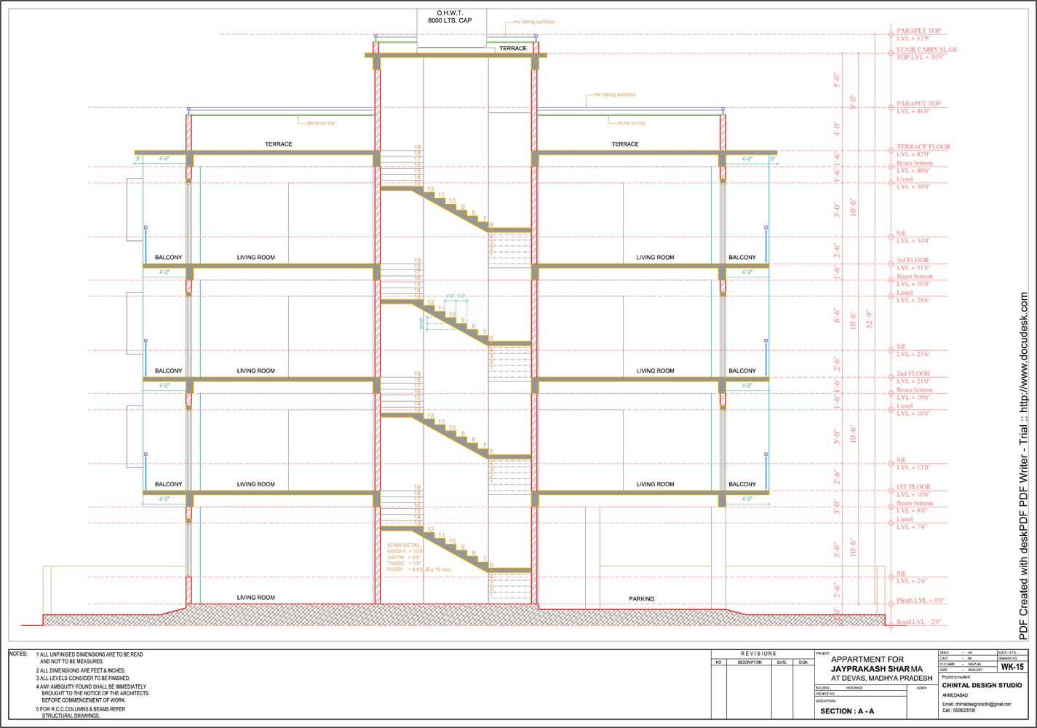The width and height of the screenshot is (1037, 728).
Task: Click the Parapet Top LVL +52'9" level marker circle
Action: (x=890, y=34)
